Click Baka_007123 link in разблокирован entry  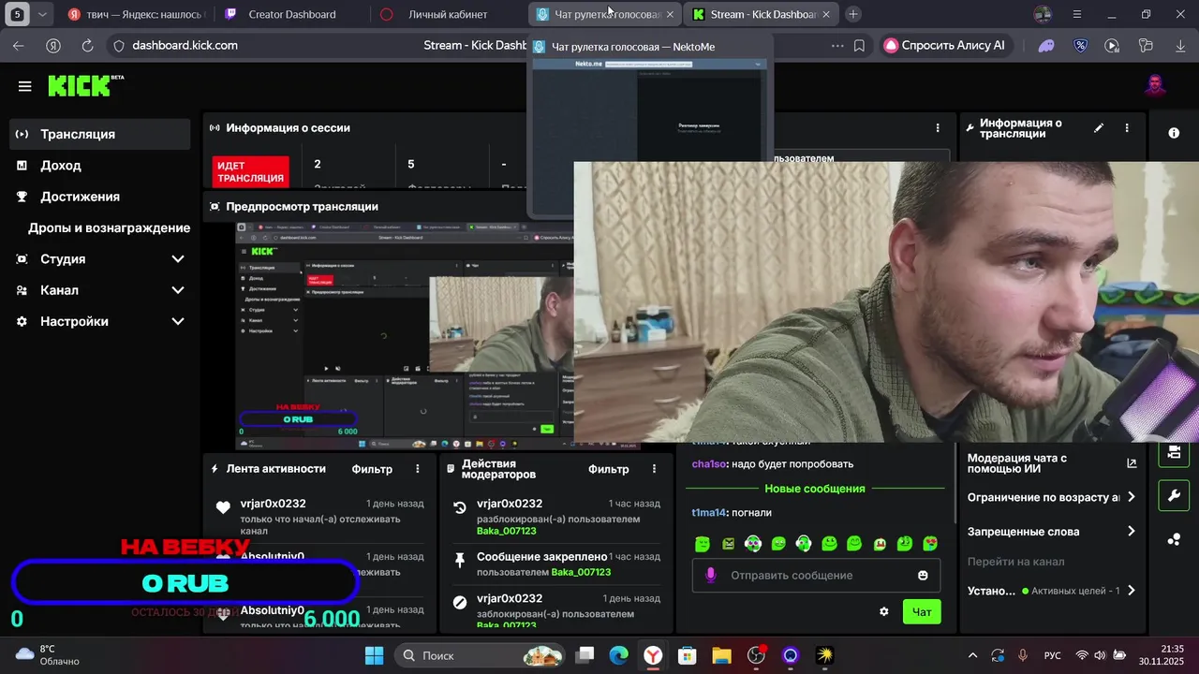tap(506, 531)
